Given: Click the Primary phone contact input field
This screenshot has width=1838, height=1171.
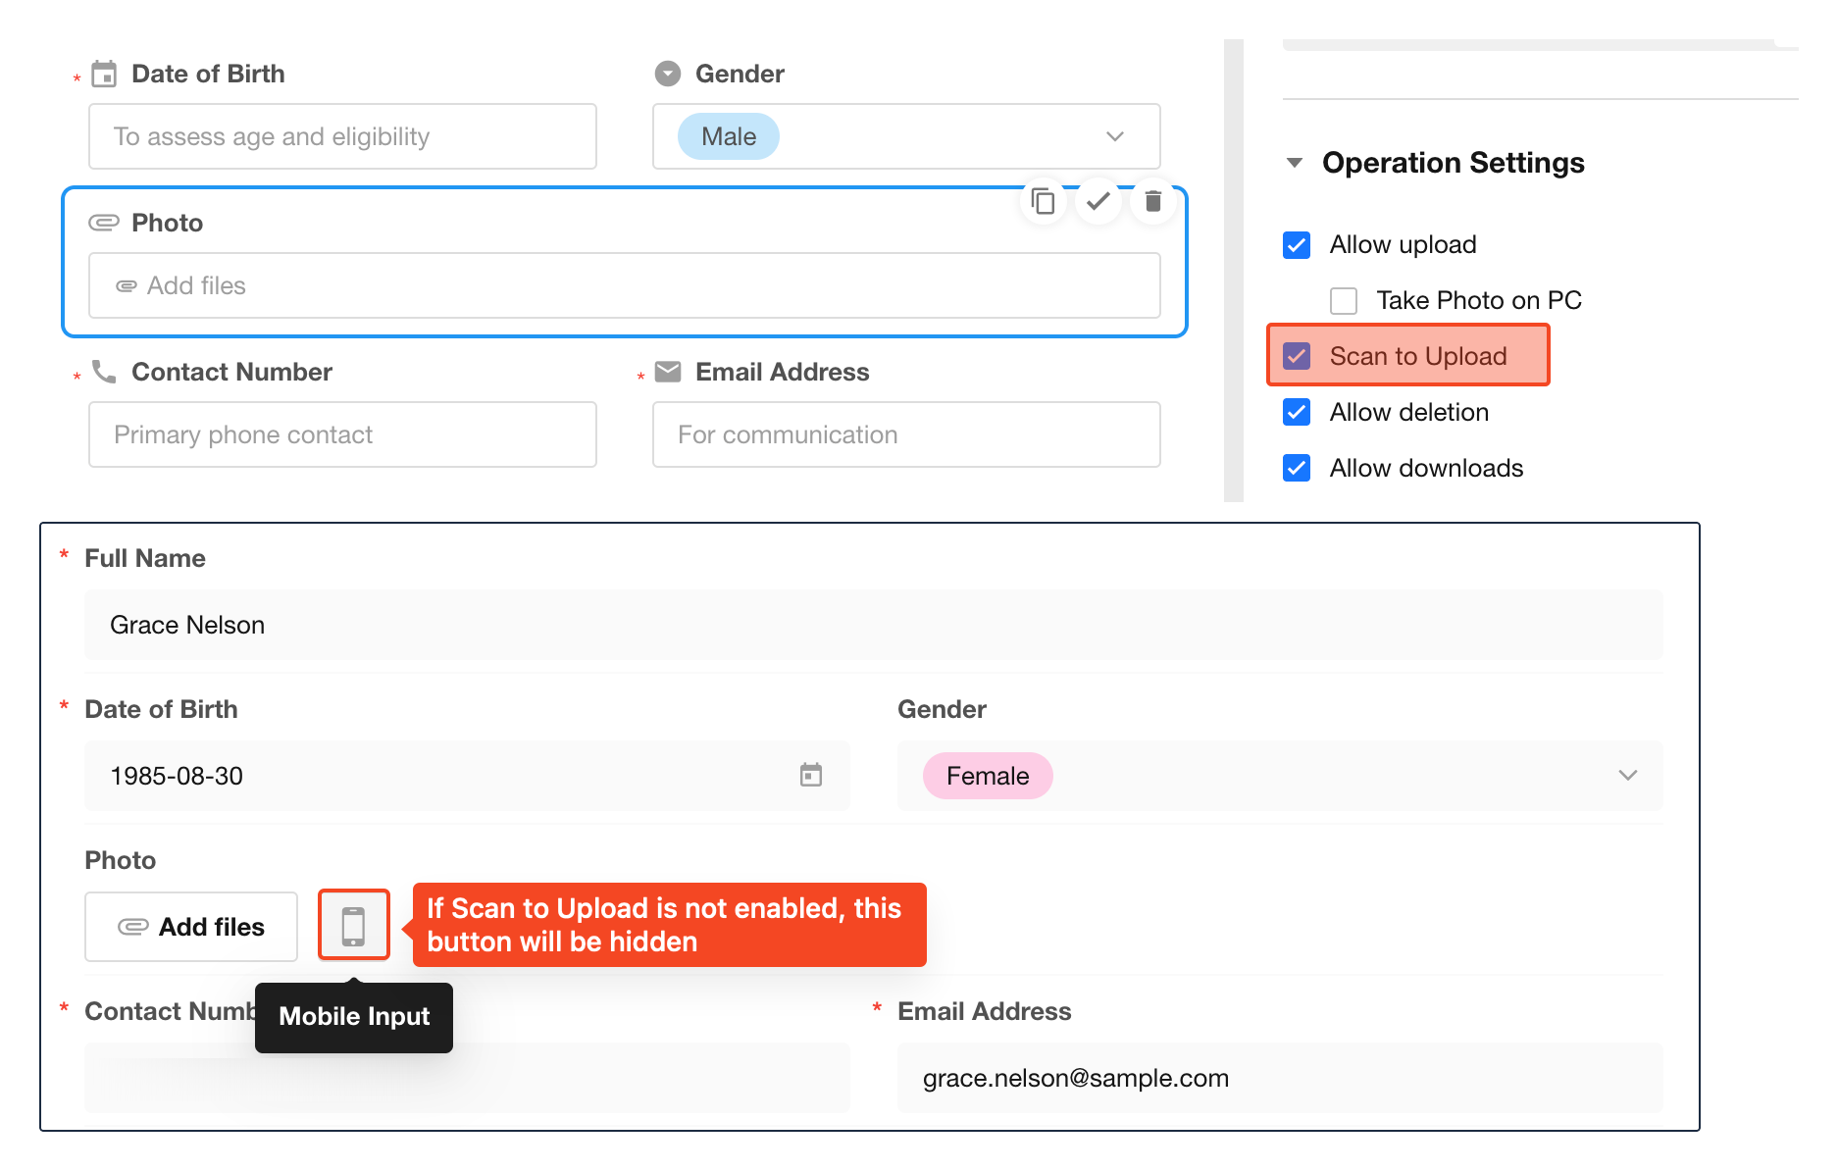Looking at the screenshot, I should coord(342,434).
